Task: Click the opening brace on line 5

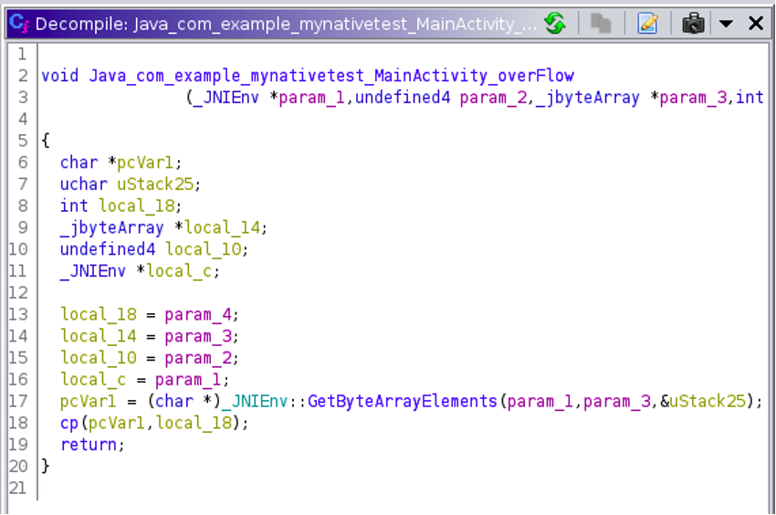Action: coord(46,141)
